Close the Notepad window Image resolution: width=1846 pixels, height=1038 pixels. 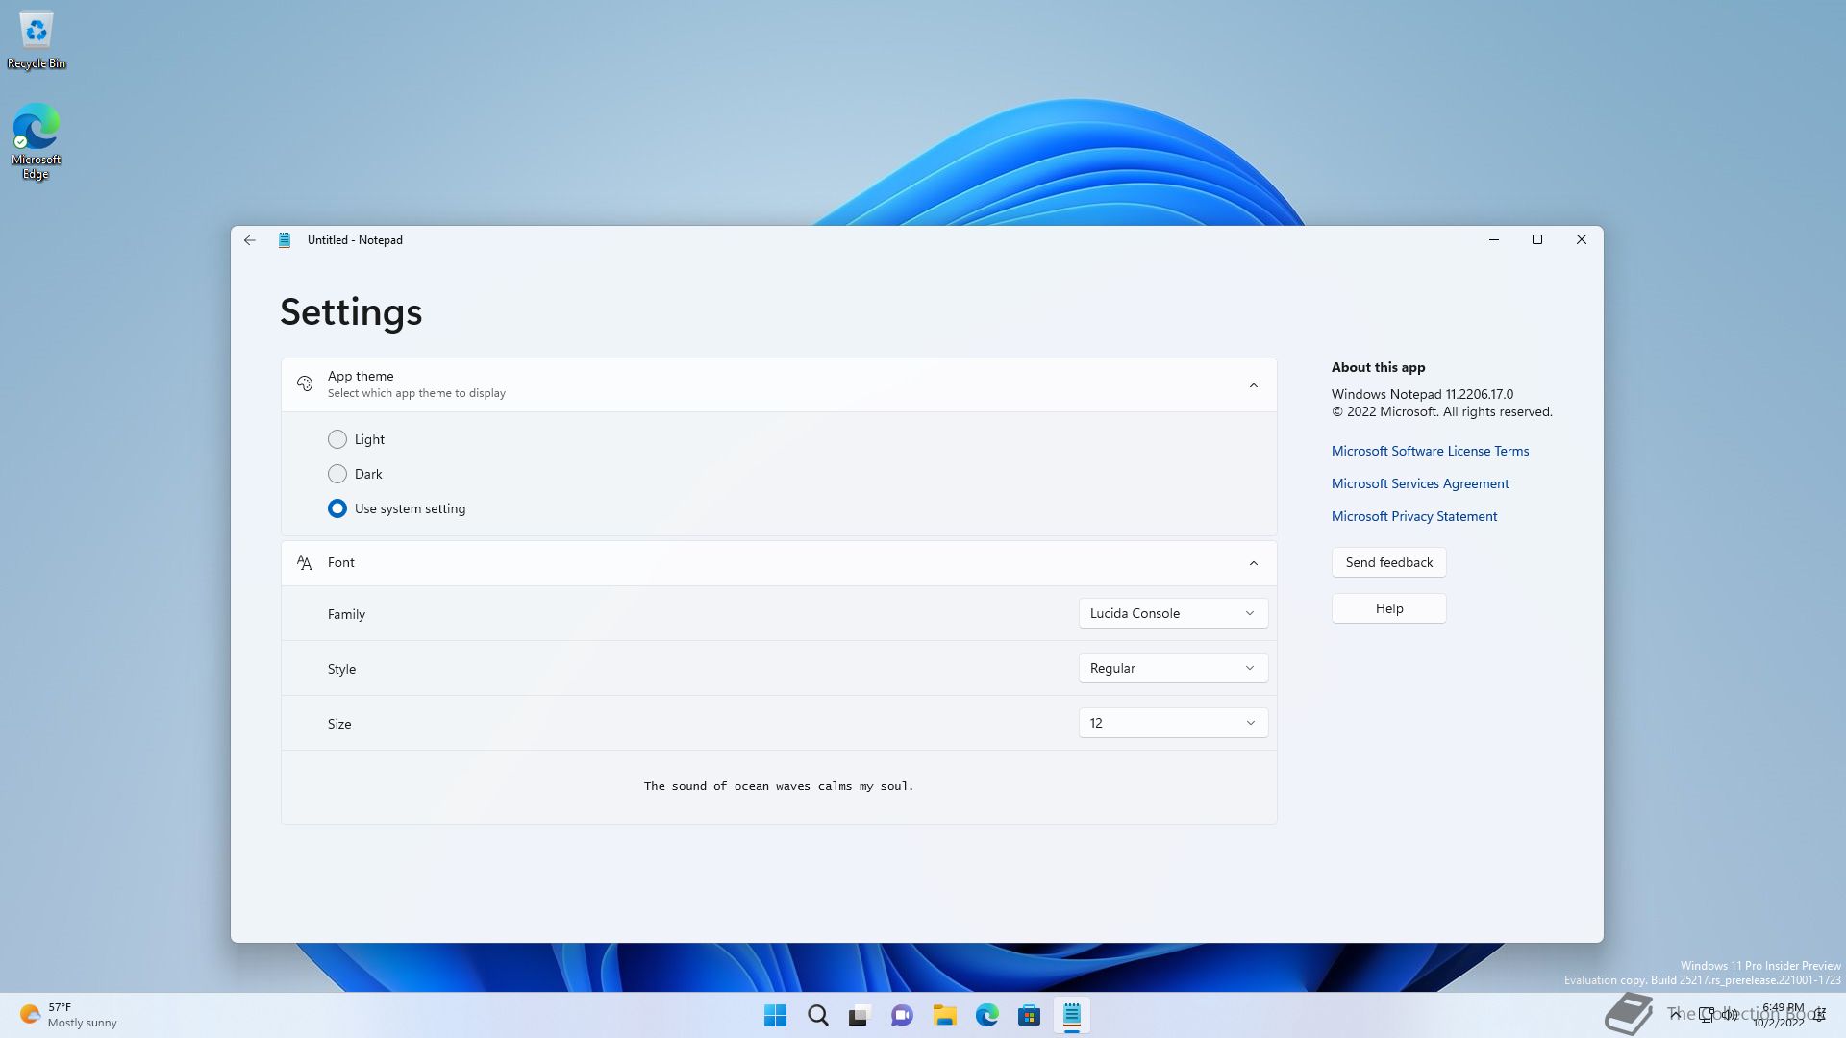click(x=1582, y=240)
